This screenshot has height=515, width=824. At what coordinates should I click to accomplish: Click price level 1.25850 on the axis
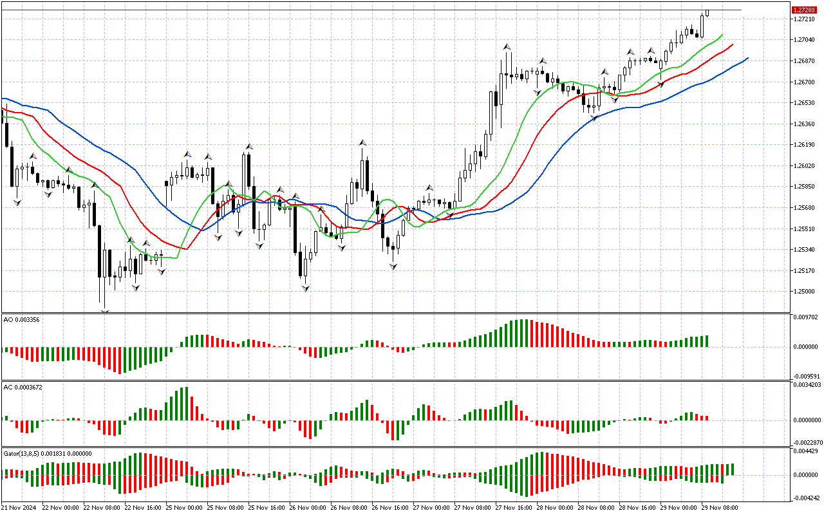(x=803, y=187)
